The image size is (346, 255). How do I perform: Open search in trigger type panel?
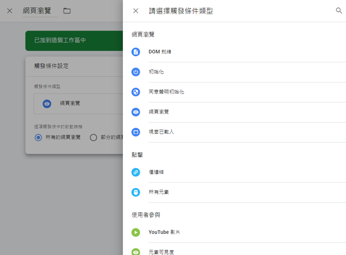coord(339,10)
